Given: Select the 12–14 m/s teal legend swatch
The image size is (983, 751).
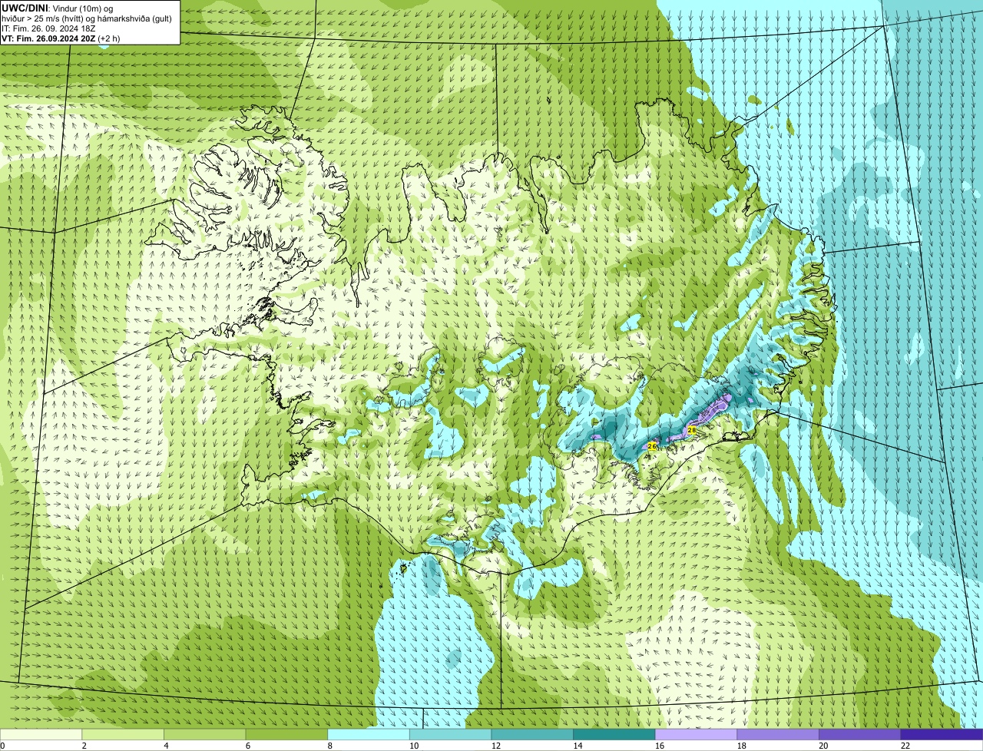Looking at the screenshot, I should (532, 734).
